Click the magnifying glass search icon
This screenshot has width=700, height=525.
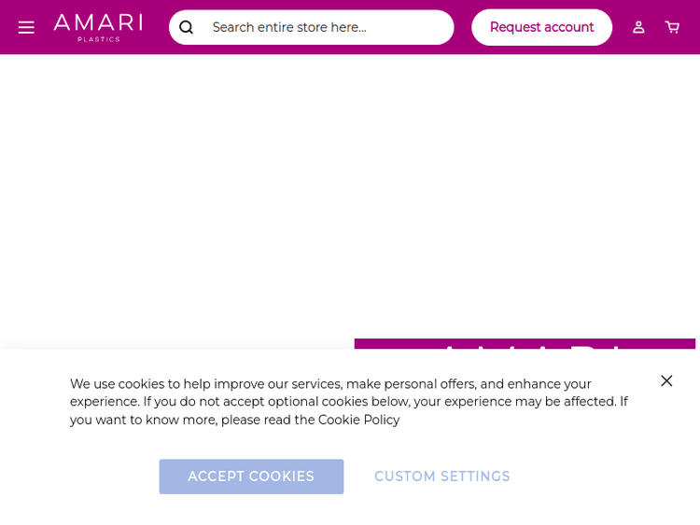(187, 27)
